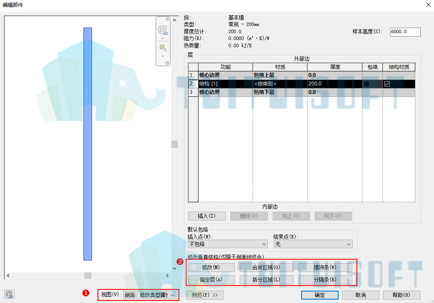Confirm with the 确定 button
Viewport: 434px width, 303px height.
320,295
